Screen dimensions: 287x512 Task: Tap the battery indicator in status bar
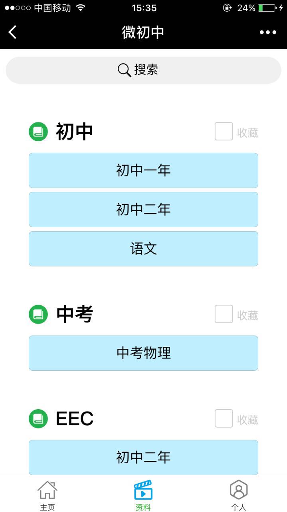pos(267,8)
